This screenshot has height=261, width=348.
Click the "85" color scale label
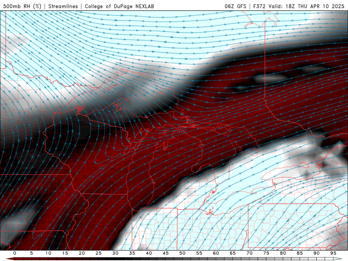[300, 253]
